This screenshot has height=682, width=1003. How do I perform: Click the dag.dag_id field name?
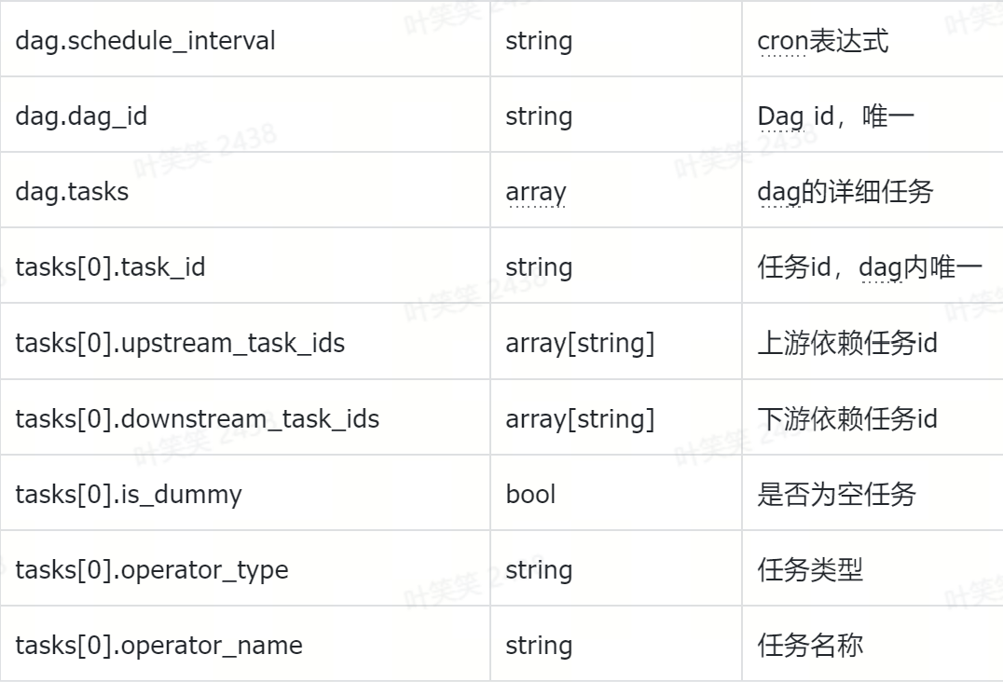(81, 116)
